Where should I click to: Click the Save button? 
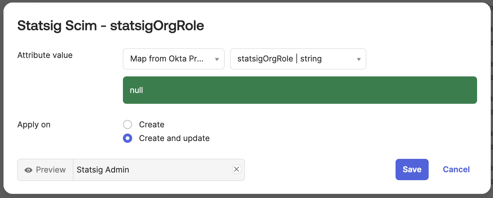412,169
